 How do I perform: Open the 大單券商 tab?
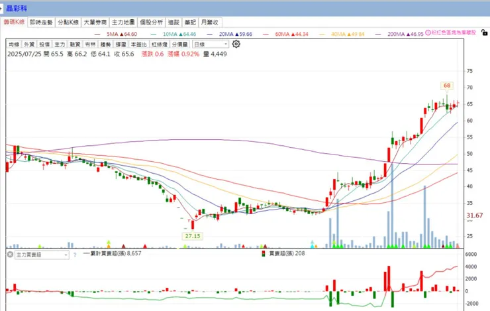[95, 23]
